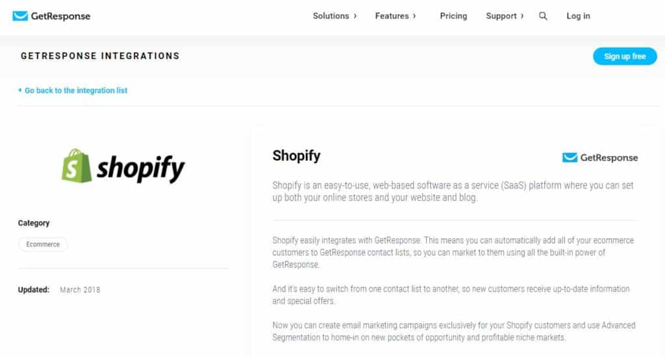Open the Support menu item

(501, 16)
